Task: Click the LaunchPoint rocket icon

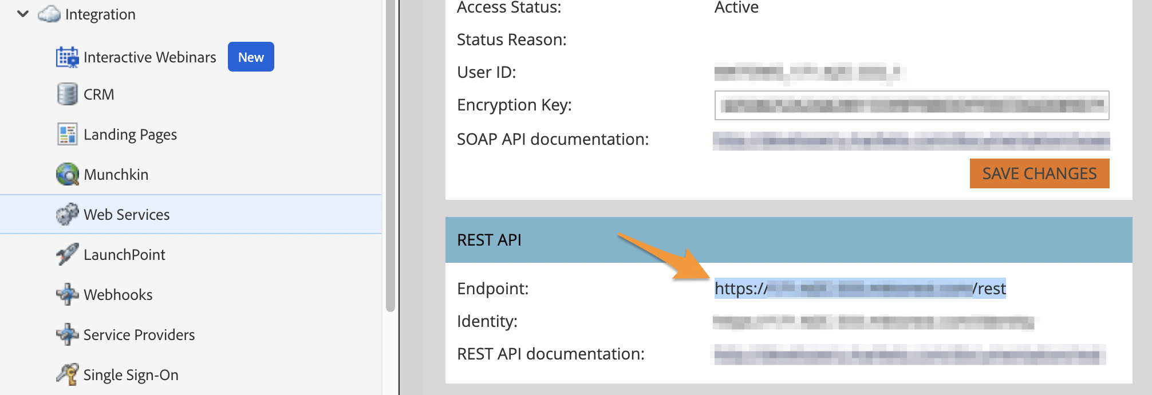Action: point(67,254)
